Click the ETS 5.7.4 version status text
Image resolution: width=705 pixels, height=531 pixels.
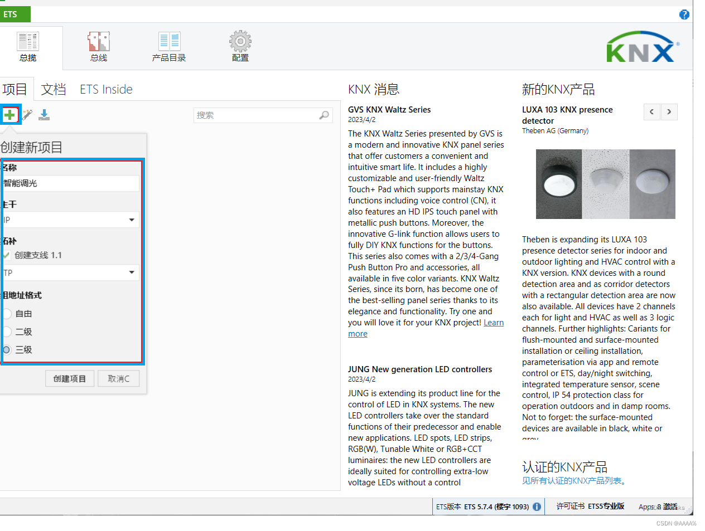point(482,506)
